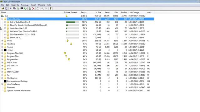The image size is (200, 112).
Task: Expand the 911.Operator folder node
Action: [x=5, y=35]
